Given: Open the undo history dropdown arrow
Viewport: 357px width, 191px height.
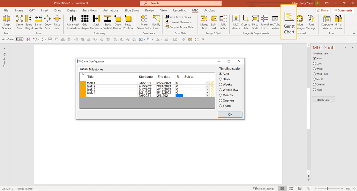Looking at the screenshot, I should point(39,39).
